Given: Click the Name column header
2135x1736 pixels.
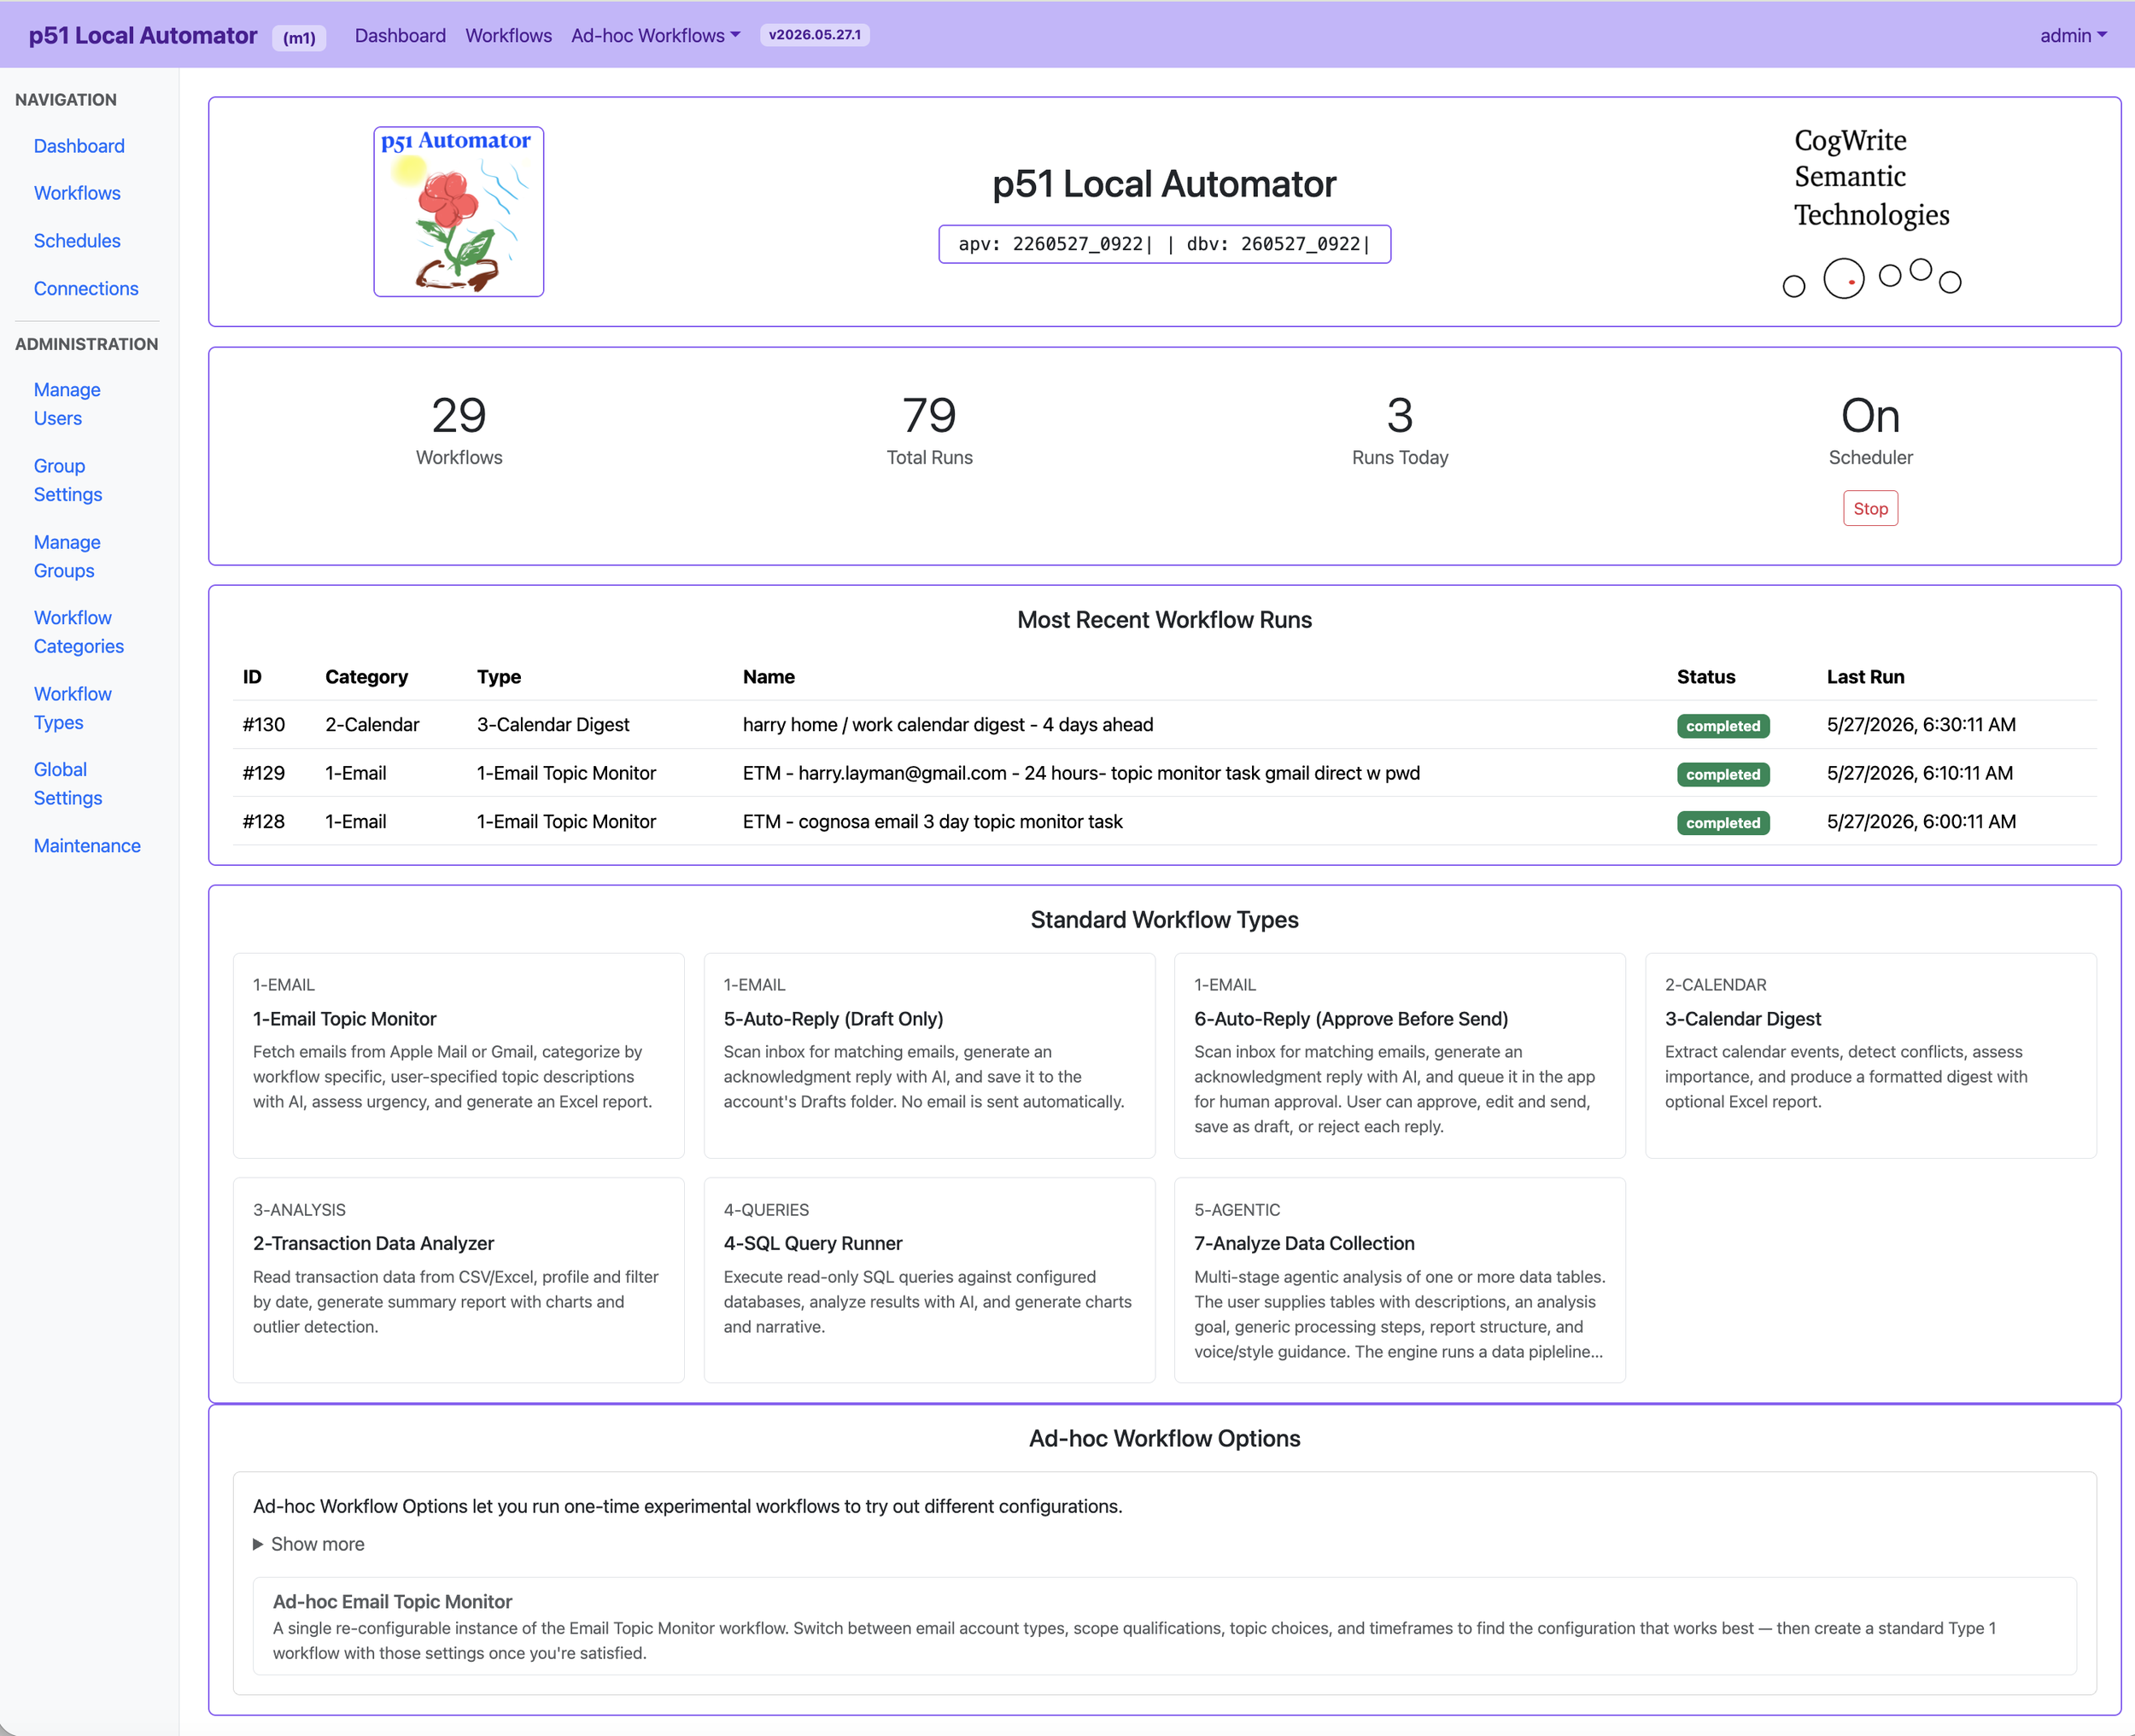Looking at the screenshot, I should (x=768, y=677).
